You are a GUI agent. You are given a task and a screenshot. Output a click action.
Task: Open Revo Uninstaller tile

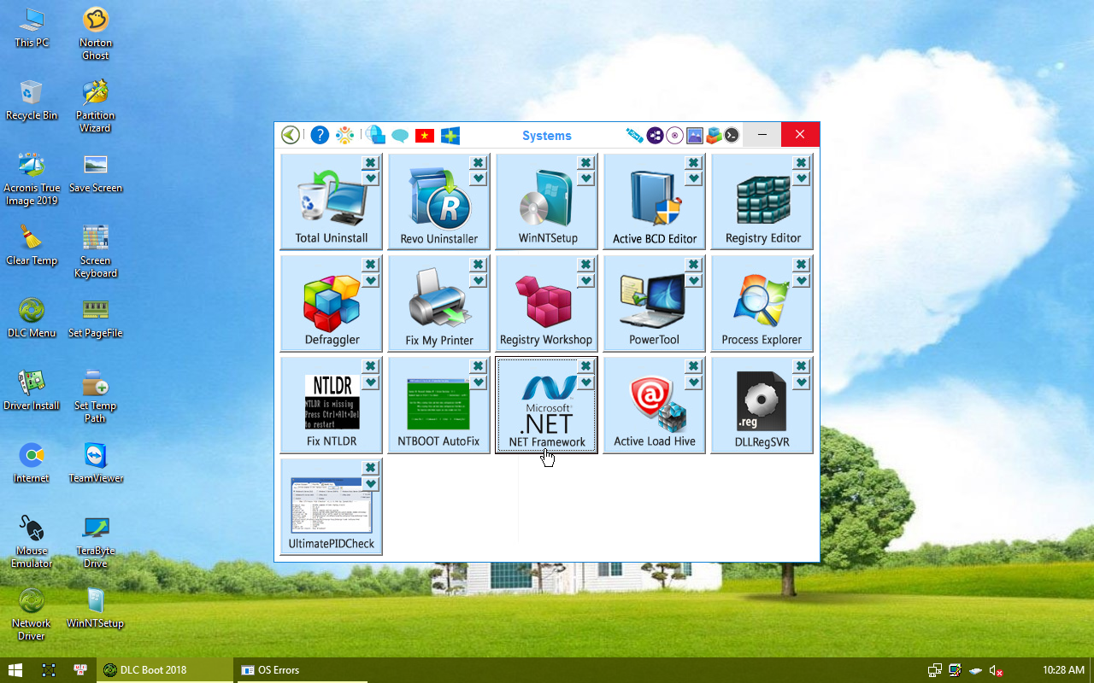[x=439, y=201]
